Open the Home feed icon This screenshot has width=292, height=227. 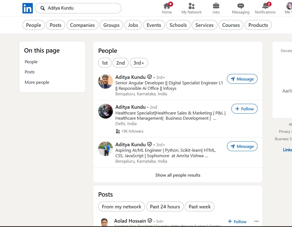click(167, 6)
